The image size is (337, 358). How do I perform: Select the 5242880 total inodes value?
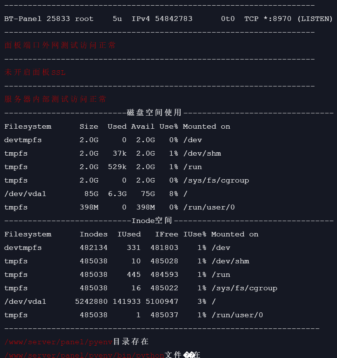pyautogui.click(x=91, y=302)
